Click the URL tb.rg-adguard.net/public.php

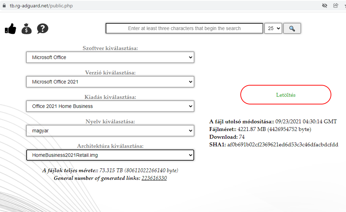(41, 6)
